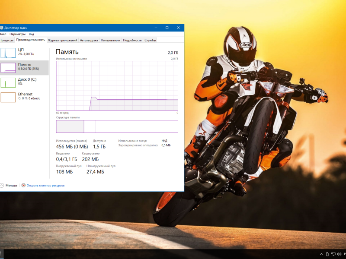Click the Использовано гнезд label
This screenshot has width=346, height=259.
click(132, 141)
